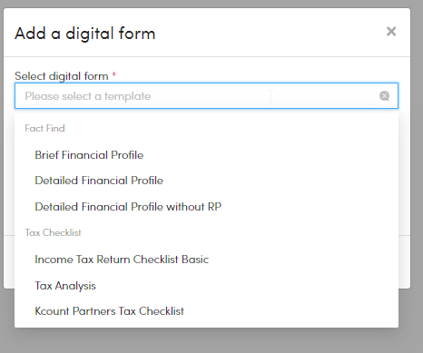Choose Brief Financial Profile template
This screenshot has height=353, width=423.
click(89, 155)
